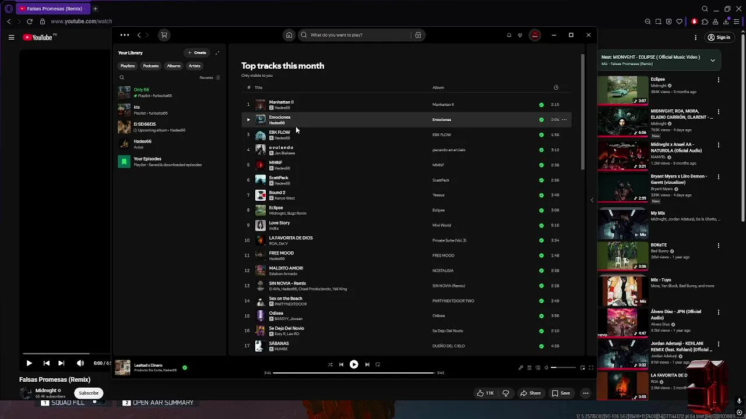746x419 pixels.
Task: Skip to next video in YouTube player
Action: pos(61,363)
